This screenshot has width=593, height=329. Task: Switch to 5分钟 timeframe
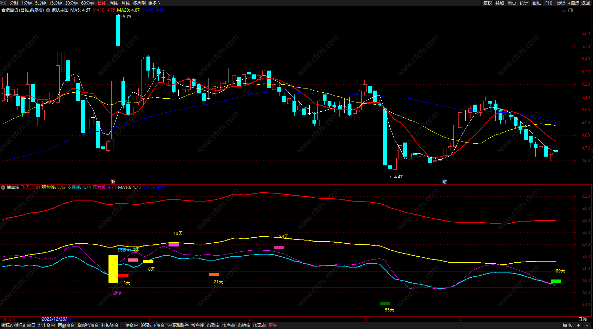(40, 3)
